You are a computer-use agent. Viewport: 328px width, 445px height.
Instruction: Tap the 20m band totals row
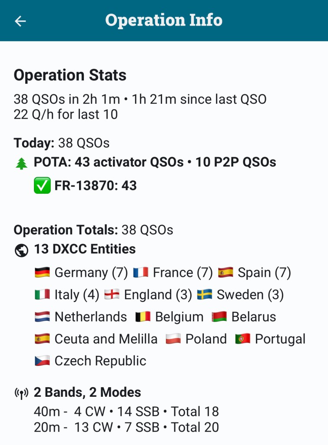tap(126, 427)
